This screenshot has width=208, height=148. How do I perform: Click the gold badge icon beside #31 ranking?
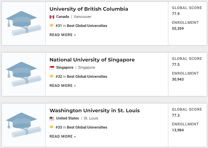point(52,25)
